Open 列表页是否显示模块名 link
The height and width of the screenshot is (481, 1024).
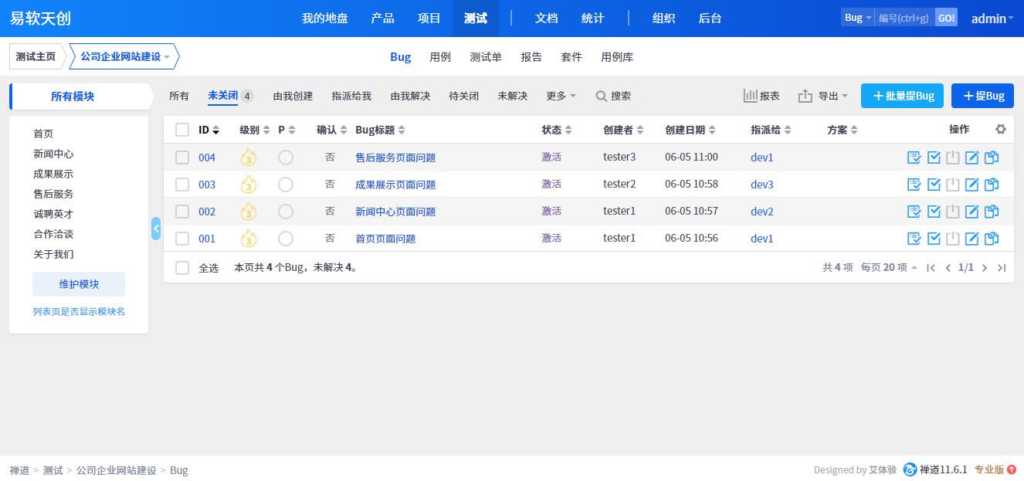(79, 312)
